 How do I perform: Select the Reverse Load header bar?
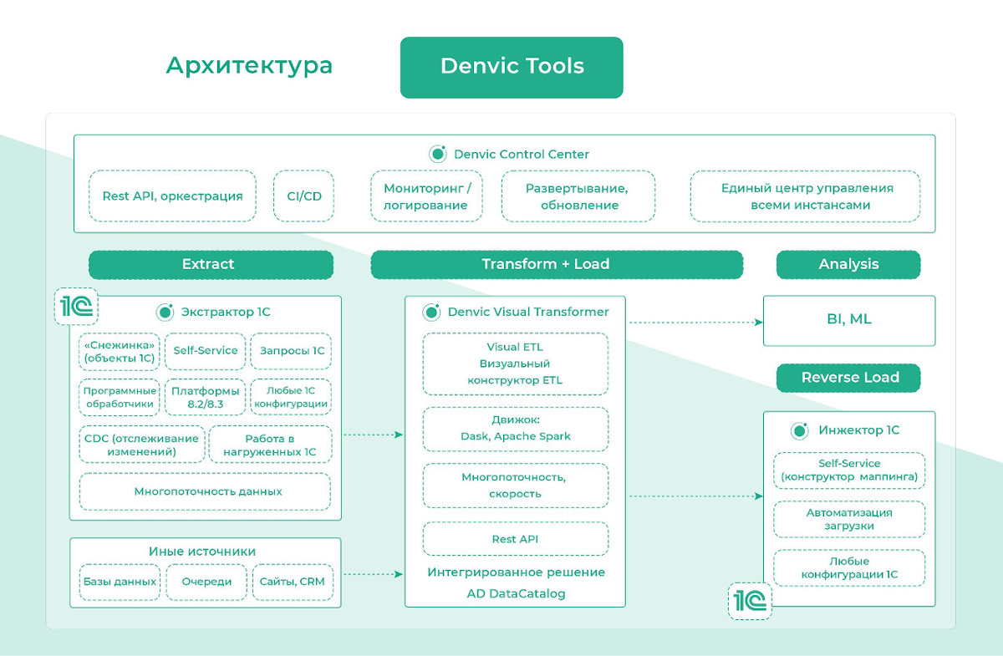pyautogui.click(x=848, y=378)
